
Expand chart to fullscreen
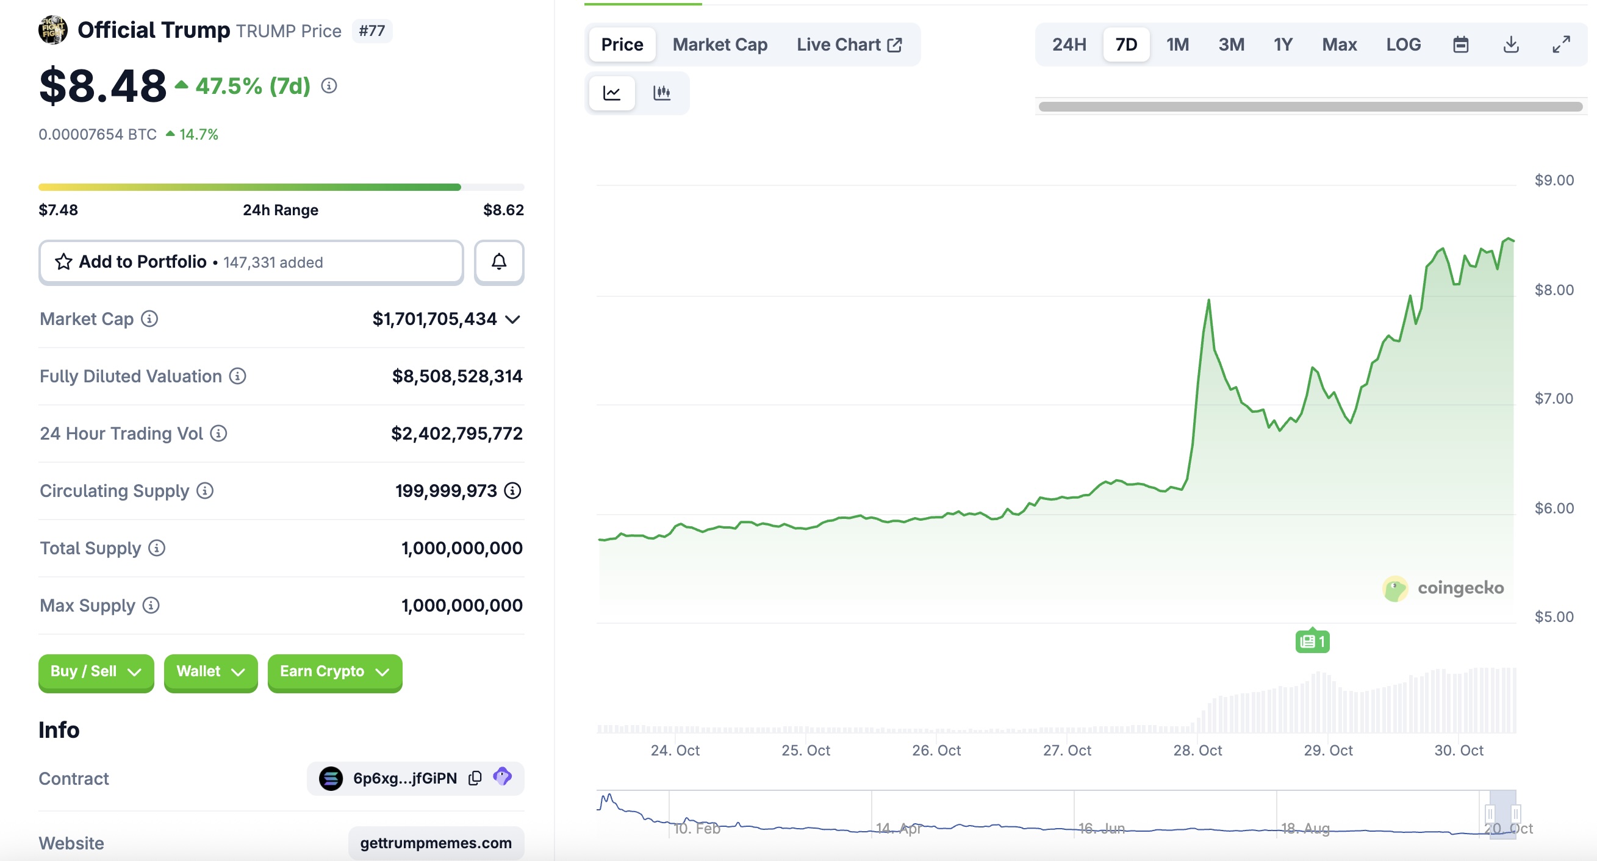1561,45
